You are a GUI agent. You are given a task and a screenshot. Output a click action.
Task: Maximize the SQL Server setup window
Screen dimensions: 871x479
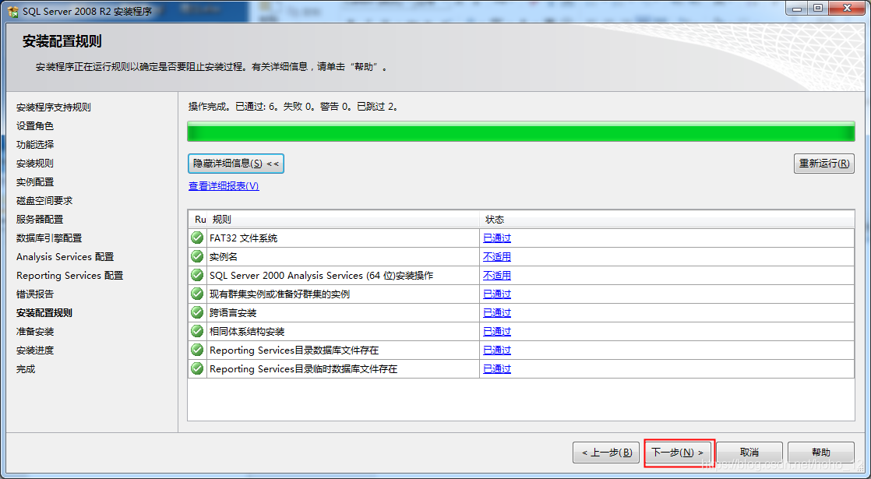(818, 8)
